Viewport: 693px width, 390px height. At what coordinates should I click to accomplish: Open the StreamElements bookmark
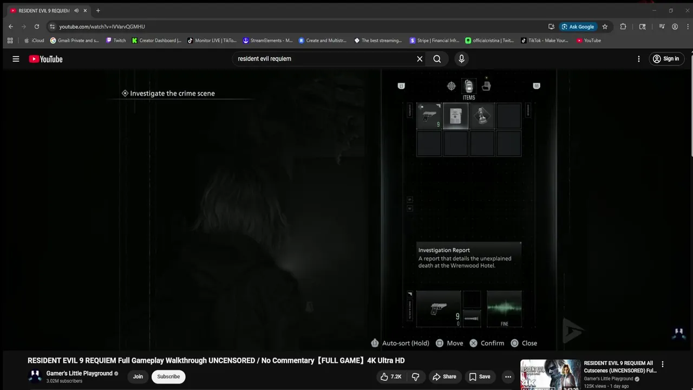268,40
